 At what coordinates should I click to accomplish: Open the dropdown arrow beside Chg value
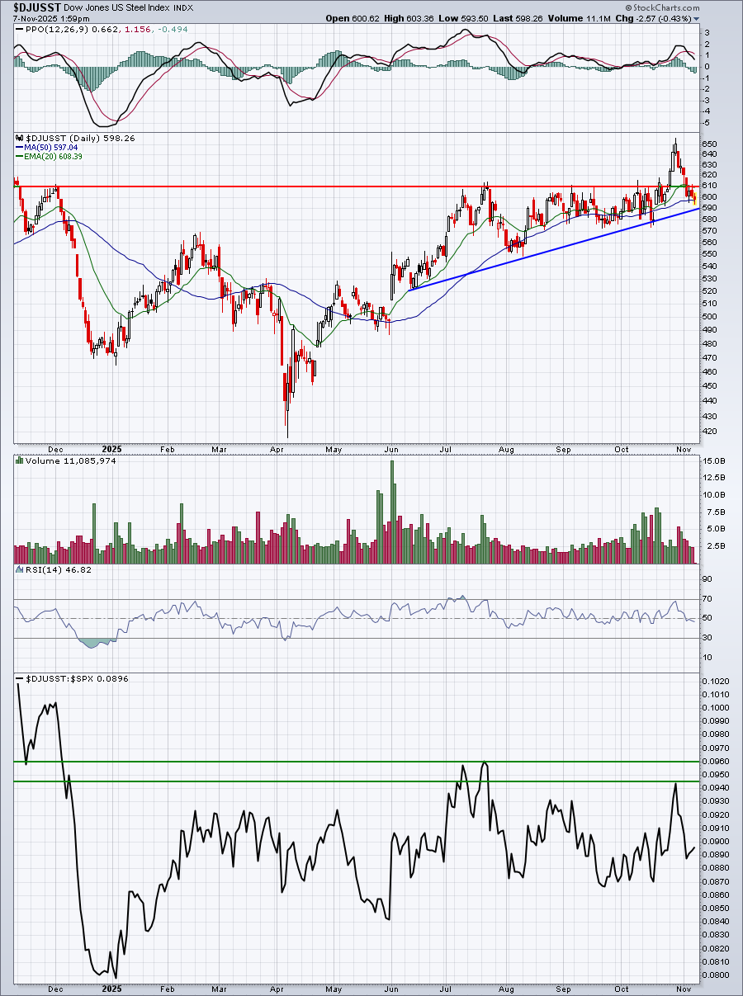tap(697, 18)
